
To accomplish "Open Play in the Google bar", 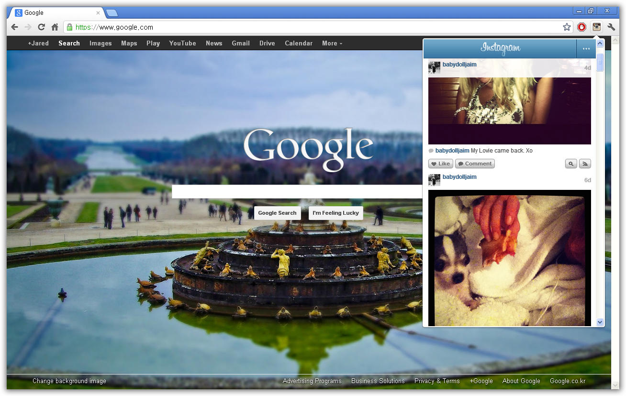I will pyautogui.click(x=153, y=43).
